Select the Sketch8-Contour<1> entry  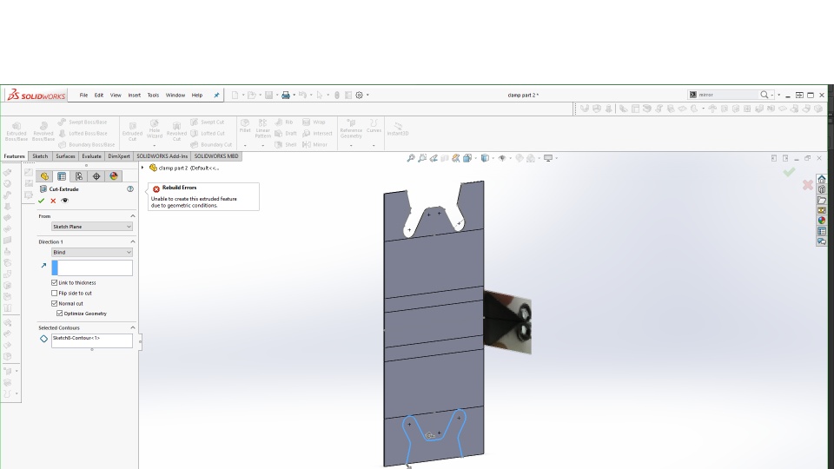point(76,338)
